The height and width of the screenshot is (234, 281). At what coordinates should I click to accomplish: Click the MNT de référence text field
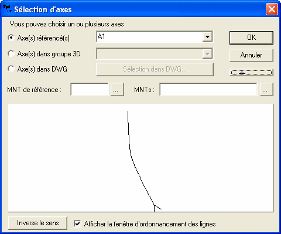tap(90, 90)
